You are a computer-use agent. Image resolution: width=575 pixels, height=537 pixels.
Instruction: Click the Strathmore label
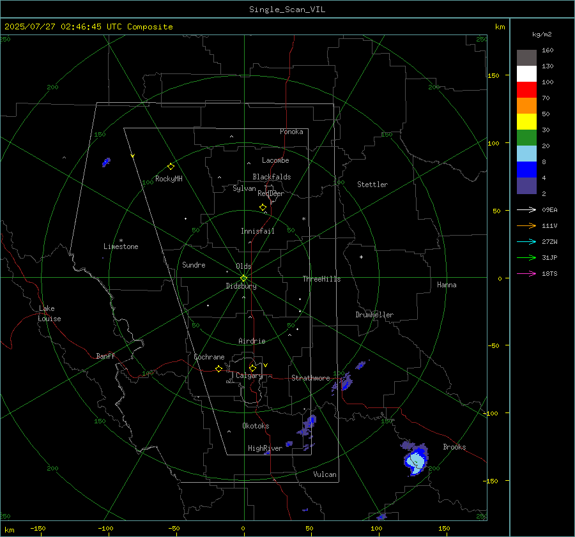pos(310,378)
